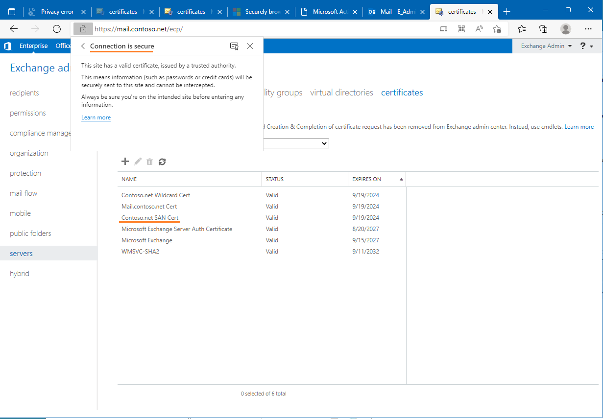Click the browser Back arrow button
The image size is (603, 419).
click(14, 29)
